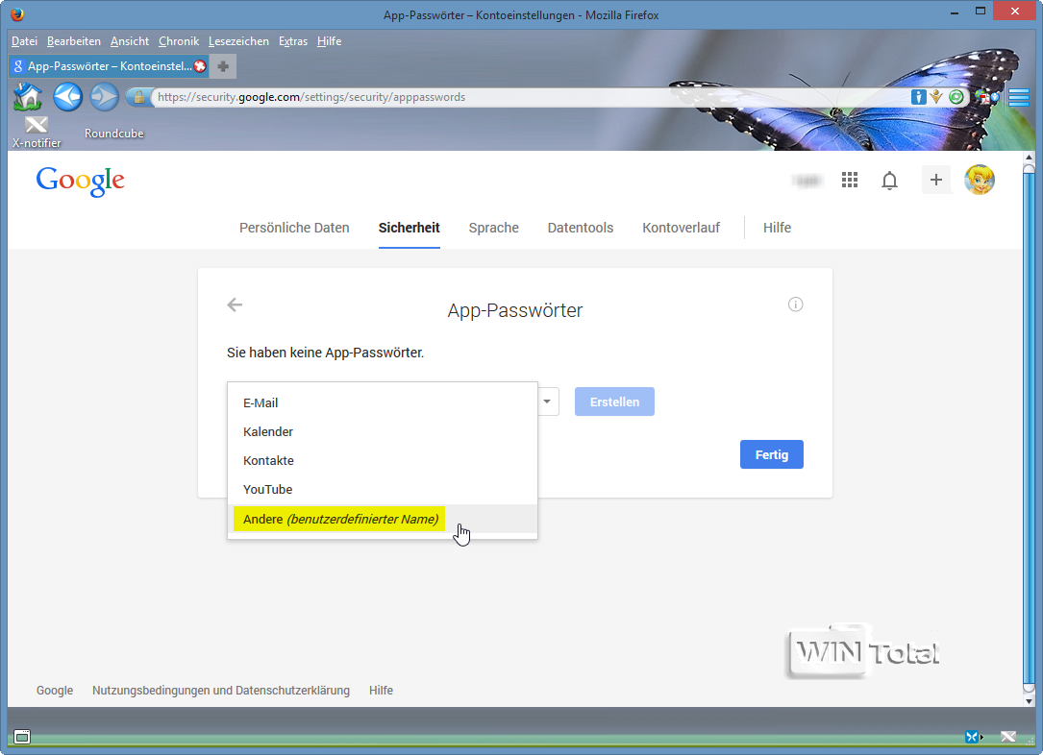Click the blue Fertig button
The image size is (1043, 755).
772,454
